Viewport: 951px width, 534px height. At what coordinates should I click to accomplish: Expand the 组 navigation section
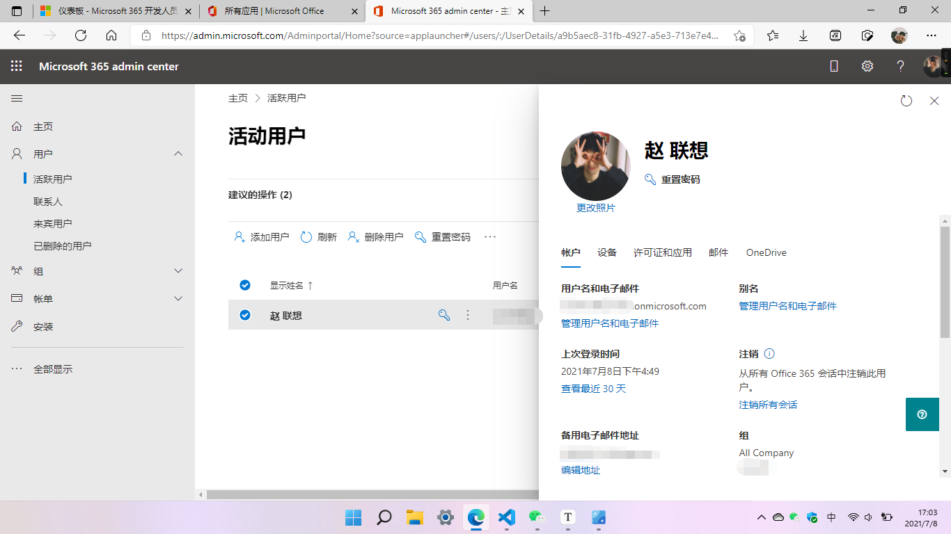point(178,271)
